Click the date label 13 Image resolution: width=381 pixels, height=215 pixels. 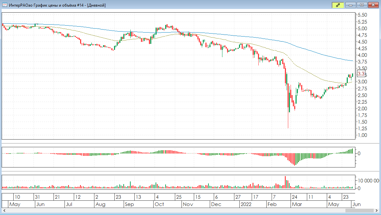pyautogui.click(x=138, y=197)
